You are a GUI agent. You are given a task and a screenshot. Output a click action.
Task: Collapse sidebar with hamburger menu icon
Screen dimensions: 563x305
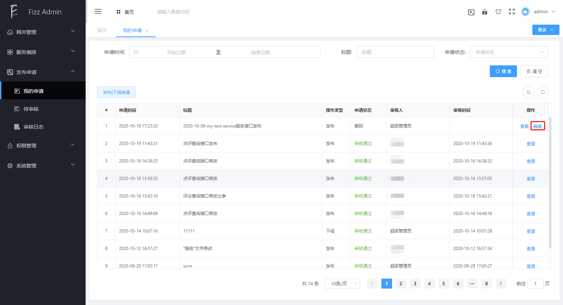click(x=98, y=11)
